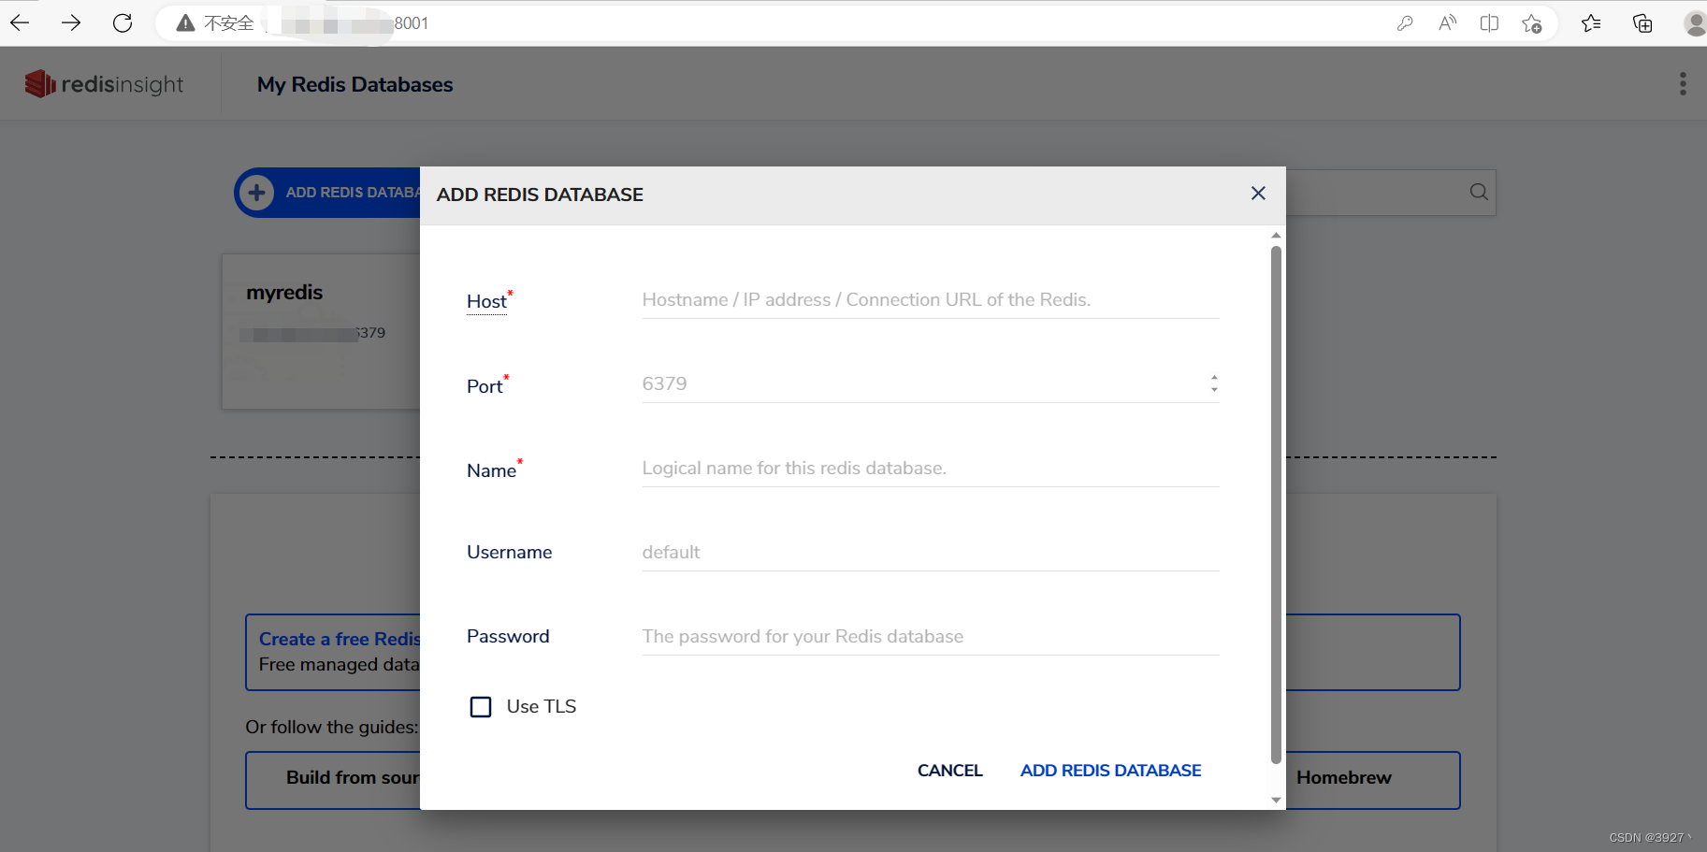Screen dimensions: 1707x852
Task: Reload the page with refresh icon
Action: pyautogui.click(x=123, y=23)
